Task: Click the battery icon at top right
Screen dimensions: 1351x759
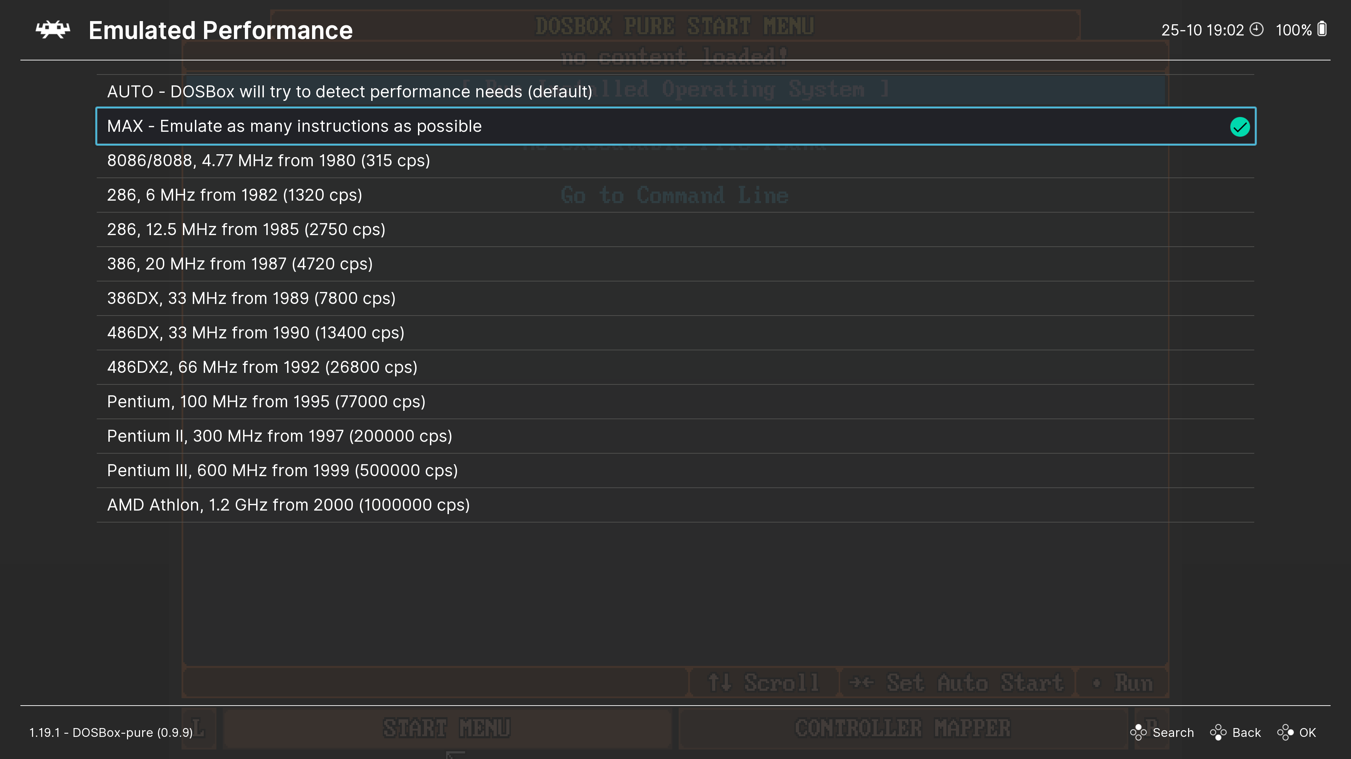Action: coord(1322,29)
